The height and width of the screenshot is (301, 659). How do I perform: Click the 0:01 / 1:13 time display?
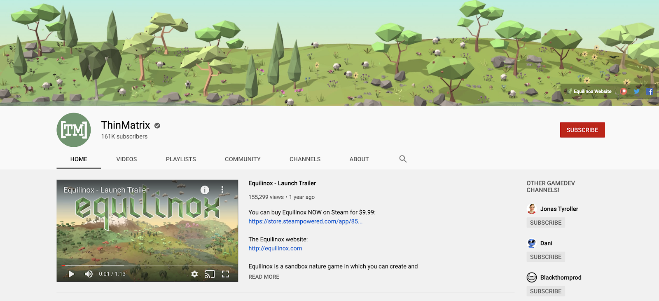pyautogui.click(x=112, y=274)
